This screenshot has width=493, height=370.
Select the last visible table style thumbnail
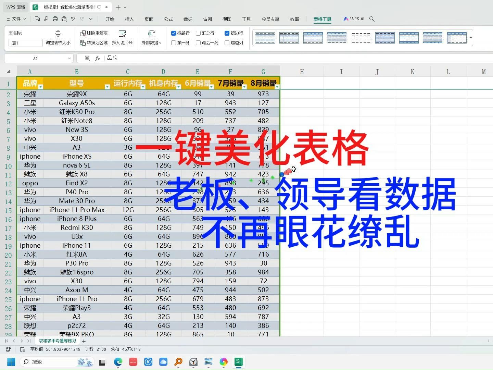(x=457, y=38)
